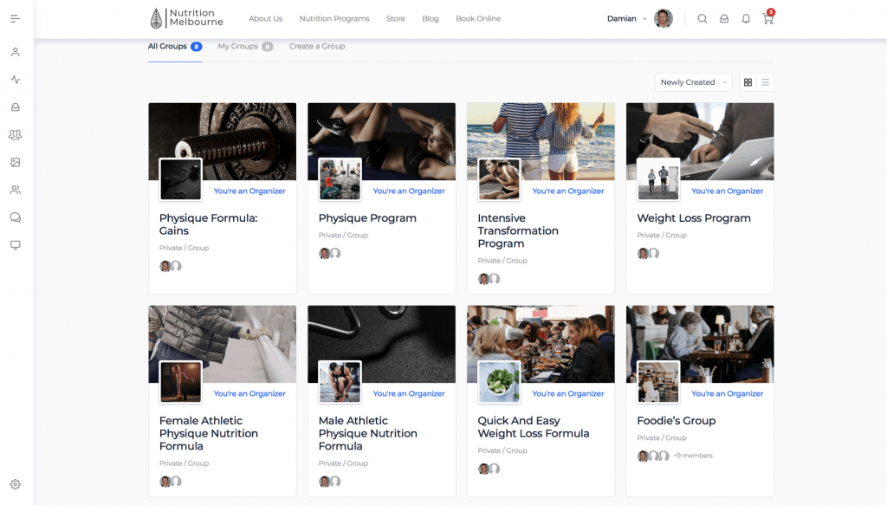Open the Newly Created sort dropdown

point(694,82)
